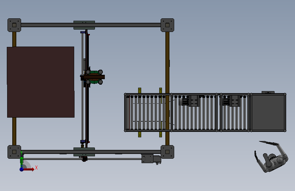Click the red X axis arrow of triad

click(x=29, y=169)
